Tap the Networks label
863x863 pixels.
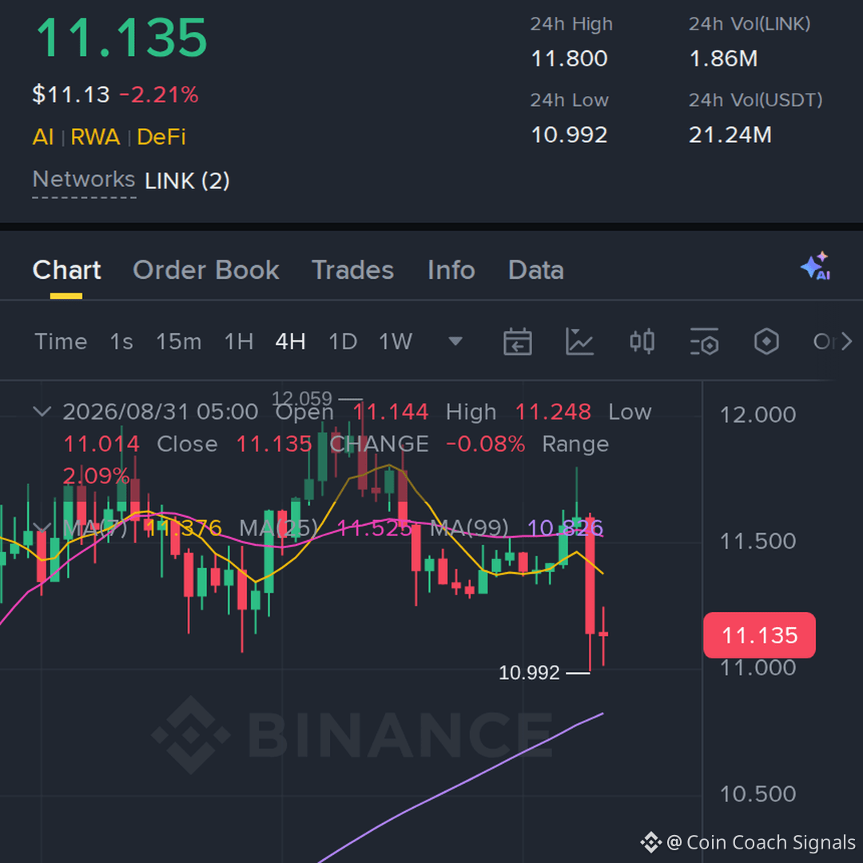(84, 180)
